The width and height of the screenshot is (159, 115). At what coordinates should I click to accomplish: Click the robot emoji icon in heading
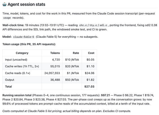click(x=5, y=4)
